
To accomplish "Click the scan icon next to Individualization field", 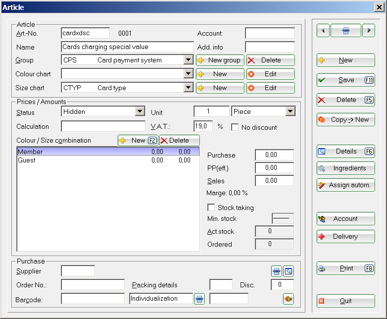I will pos(199,299).
